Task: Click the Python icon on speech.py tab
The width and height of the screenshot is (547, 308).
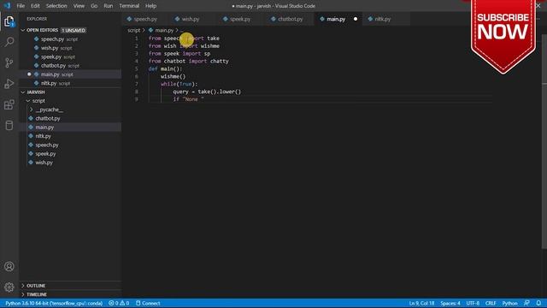Action: coord(129,19)
